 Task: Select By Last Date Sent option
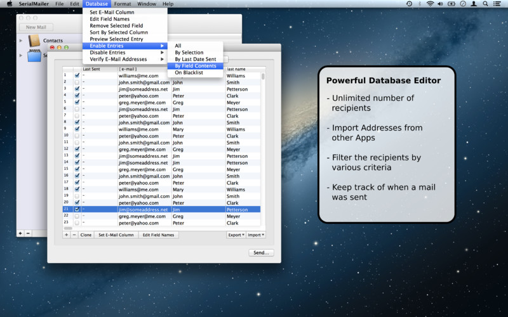196,59
